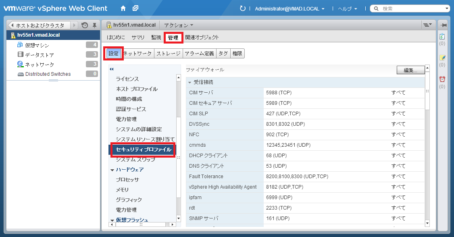Image resolution: width=454 pixels, height=237 pixels.
Task: Open the Administrator@VMAD.LOCAL user menu
Action: tap(289, 9)
